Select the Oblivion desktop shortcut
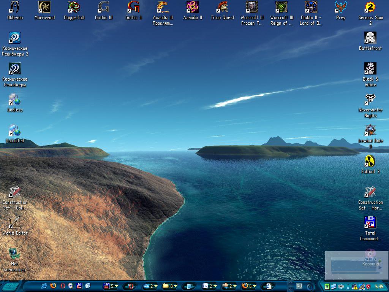 tap(15, 10)
